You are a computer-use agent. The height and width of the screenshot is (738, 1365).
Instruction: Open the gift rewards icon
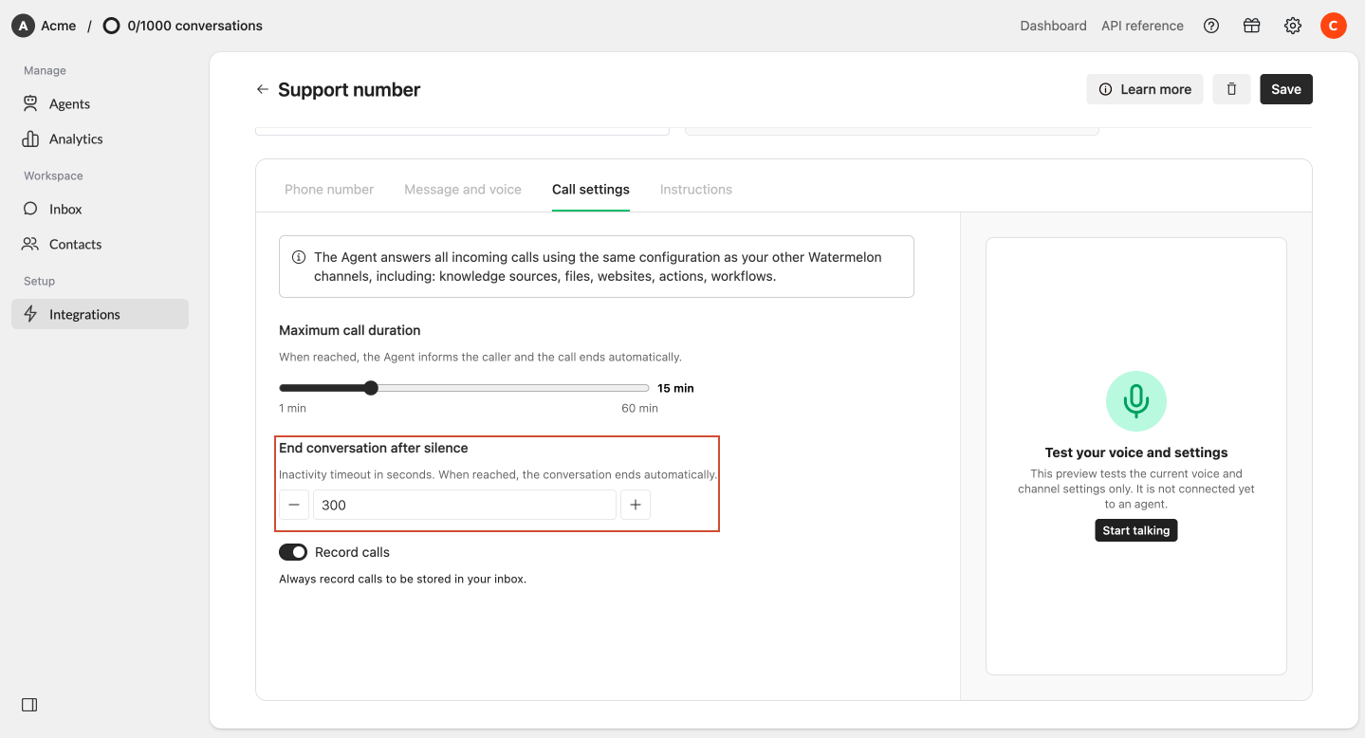(x=1252, y=26)
